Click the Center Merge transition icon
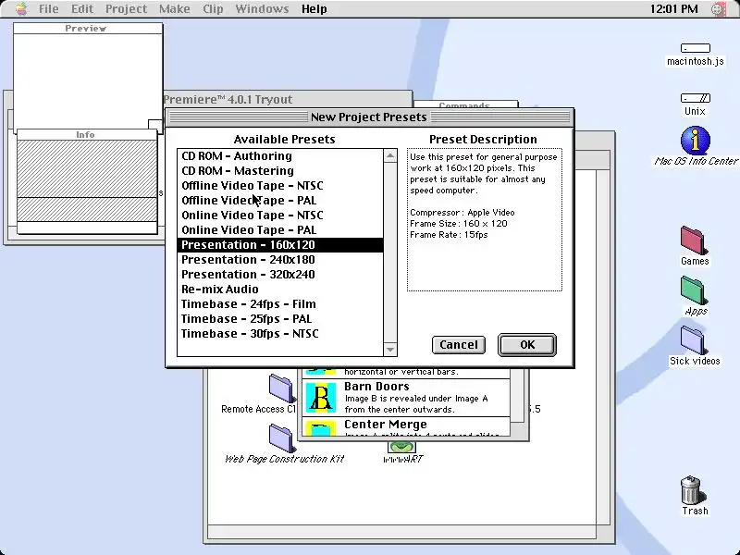The width and height of the screenshot is (740, 555). (321, 428)
